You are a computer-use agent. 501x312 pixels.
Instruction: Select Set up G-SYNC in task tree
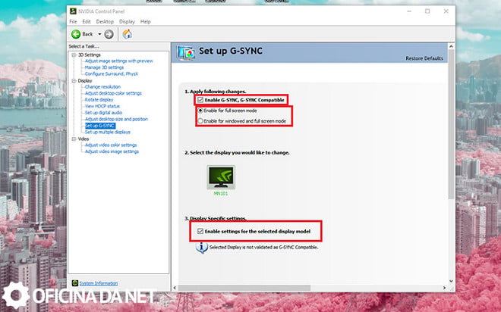100,126
